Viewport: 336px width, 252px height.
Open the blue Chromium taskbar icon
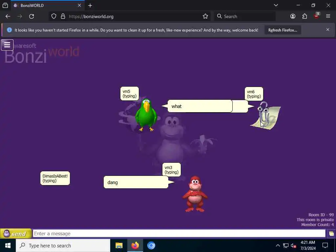click(x=151, y=245)
